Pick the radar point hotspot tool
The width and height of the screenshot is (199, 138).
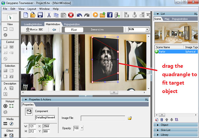coord(5,106)
